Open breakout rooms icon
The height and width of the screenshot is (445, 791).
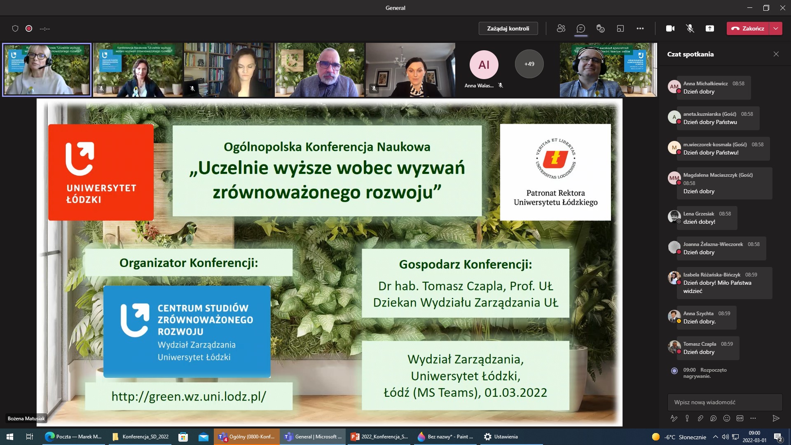click(620, 28)
